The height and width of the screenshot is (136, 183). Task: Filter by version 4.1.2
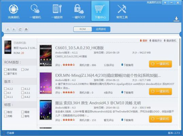pyautogui.click(x=23, y=89)
